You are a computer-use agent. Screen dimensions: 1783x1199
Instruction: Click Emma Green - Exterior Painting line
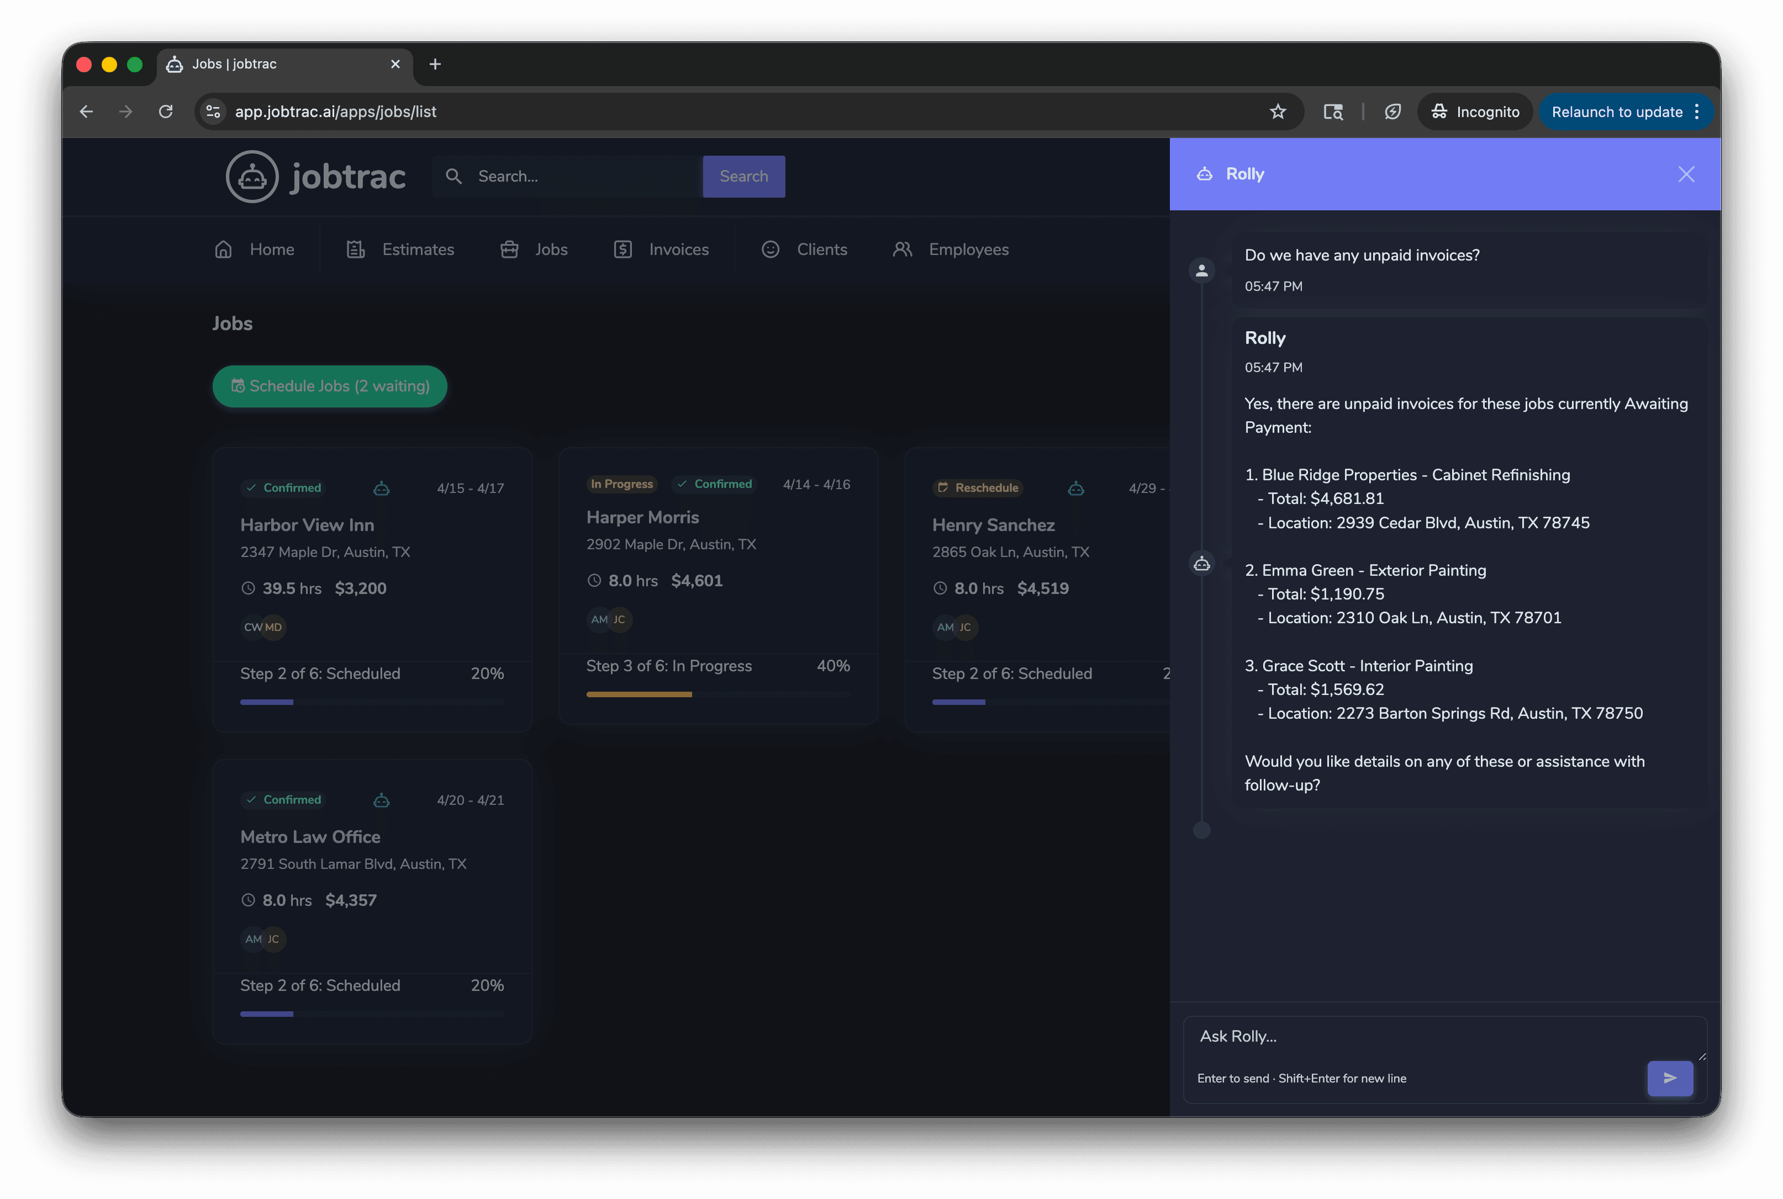point(1365,570)
